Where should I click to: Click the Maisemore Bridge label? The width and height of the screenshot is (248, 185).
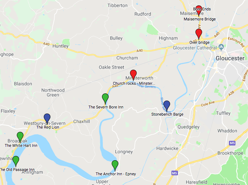coord(199,19)
